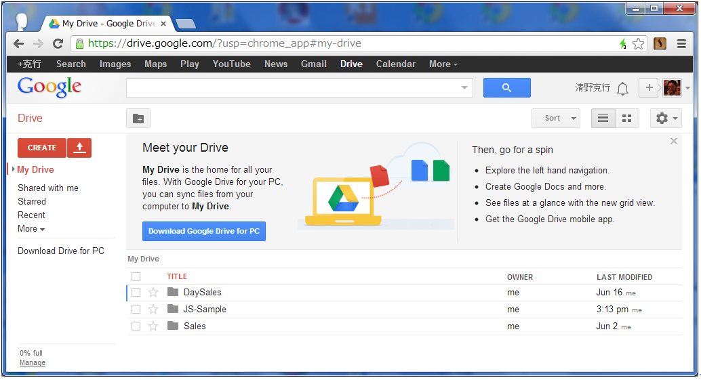This screenshot has width=701, height=380.
Task: Click the red Drive heading
Action: (30, 119)
